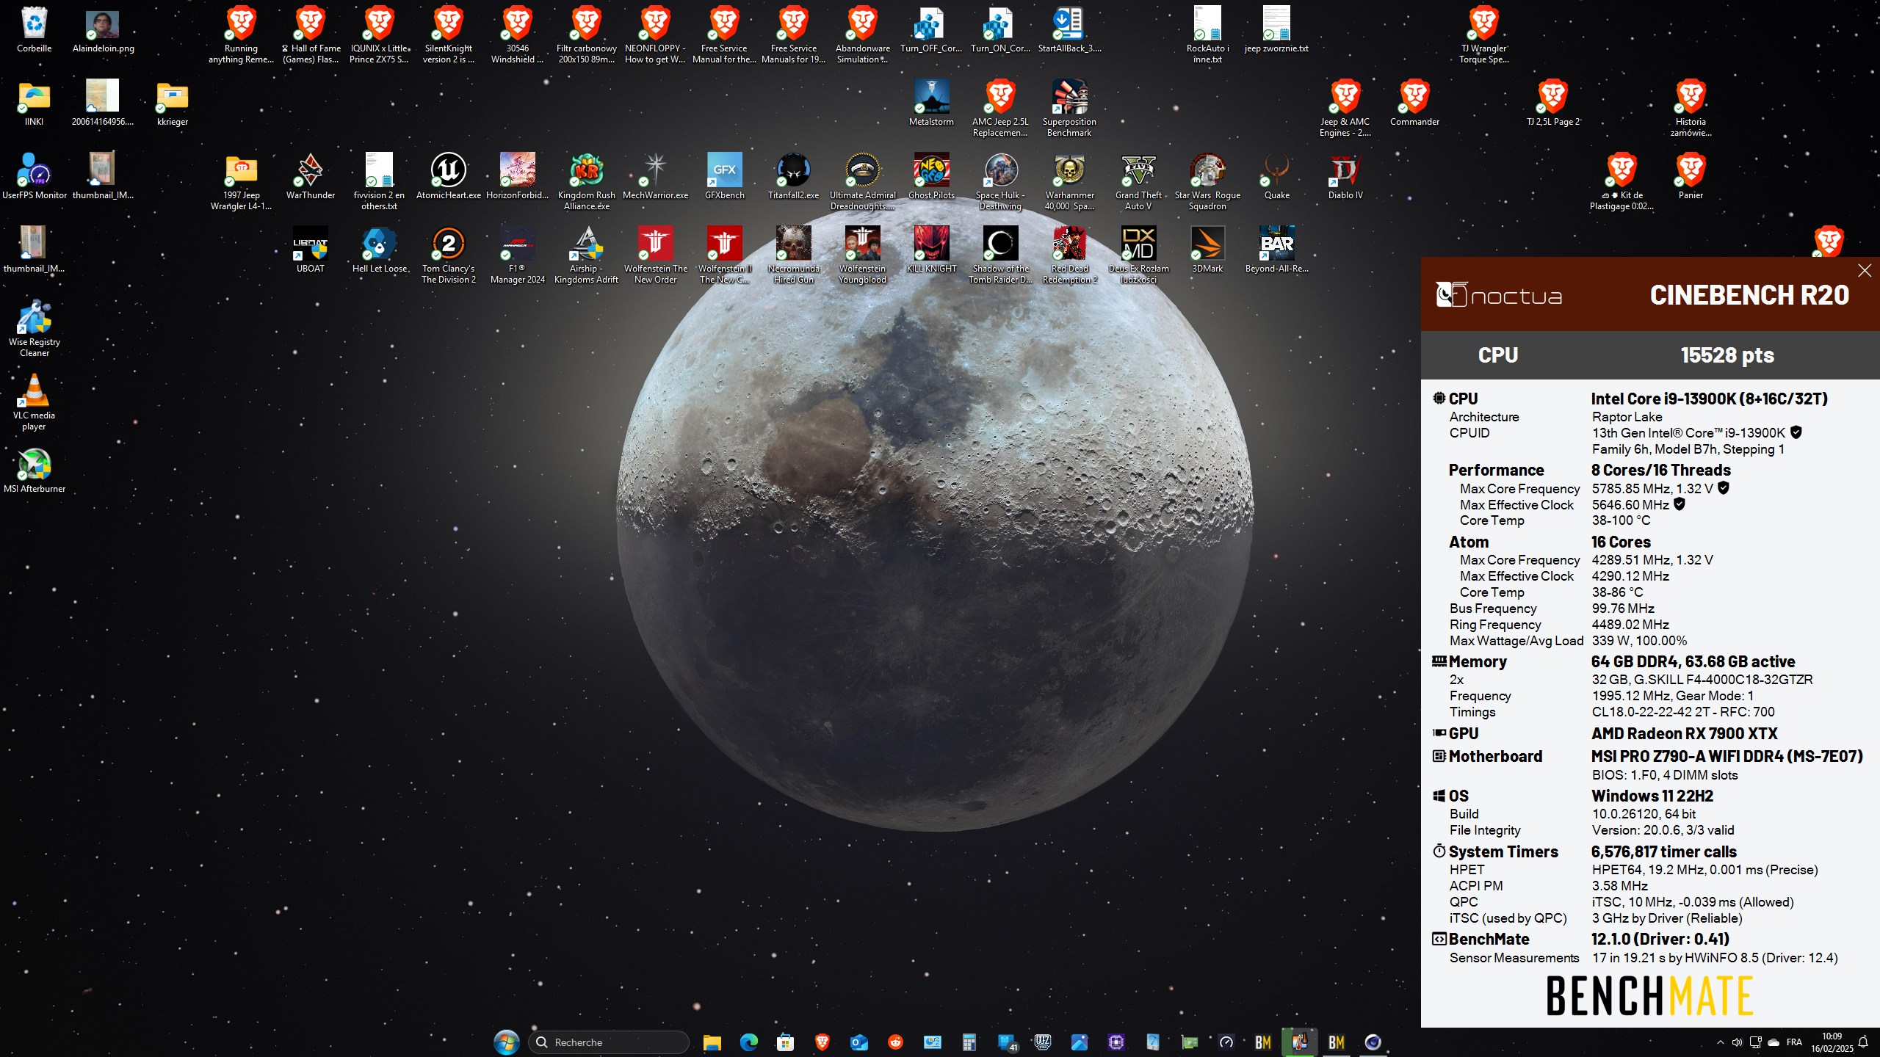The image size is (1880, 1057).
Task: Open GFXbench desktop shortcut
Action: [x=725, y=178]
